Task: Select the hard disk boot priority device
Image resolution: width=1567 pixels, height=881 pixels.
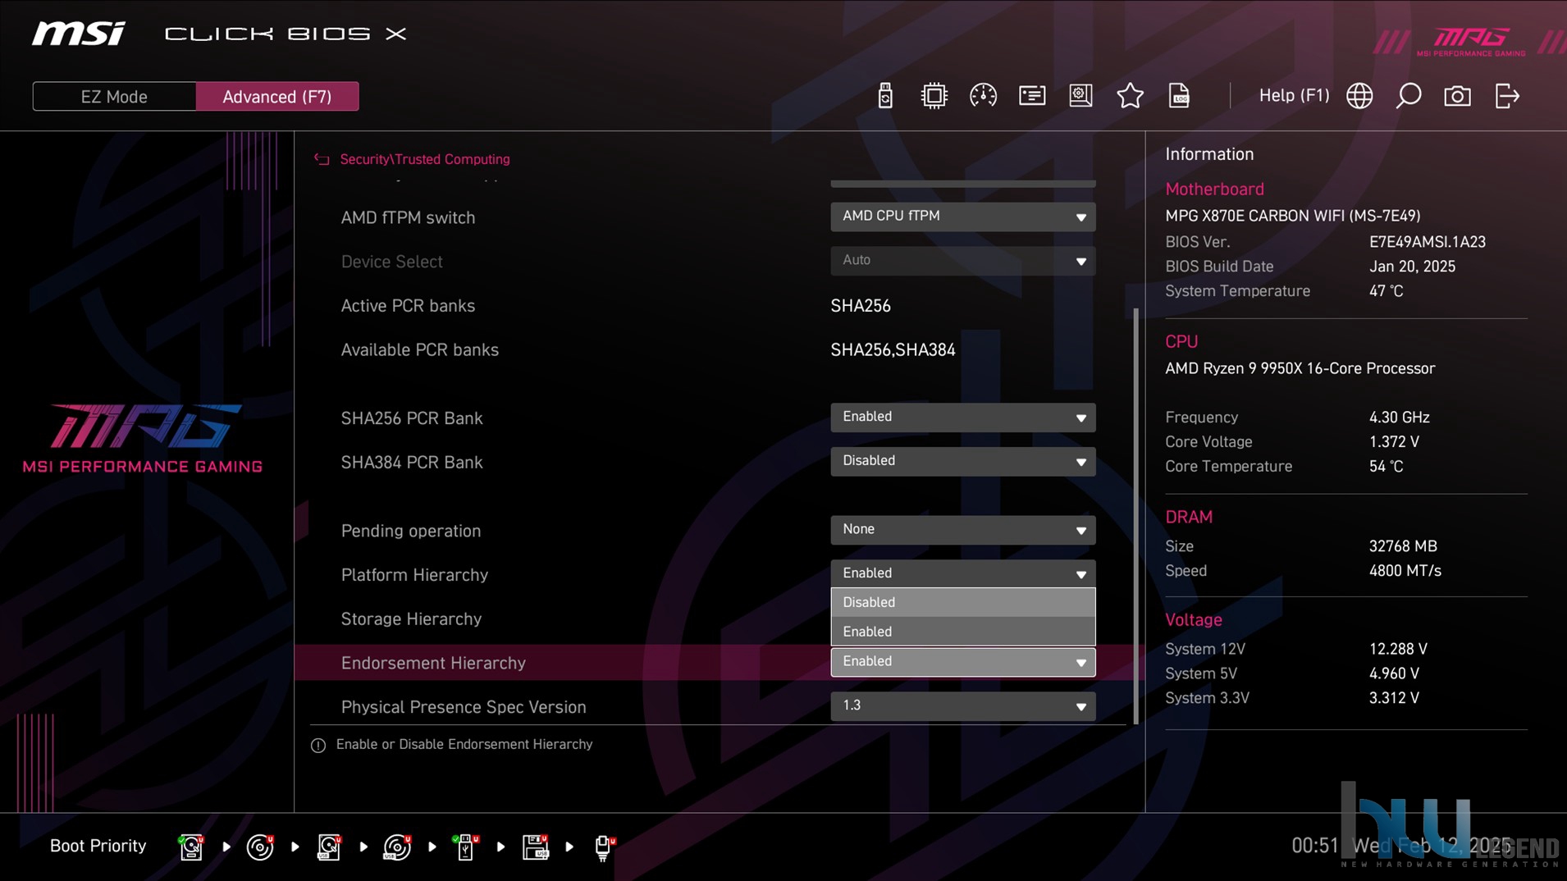Action: pyautogui.click(x=191, y=847)
